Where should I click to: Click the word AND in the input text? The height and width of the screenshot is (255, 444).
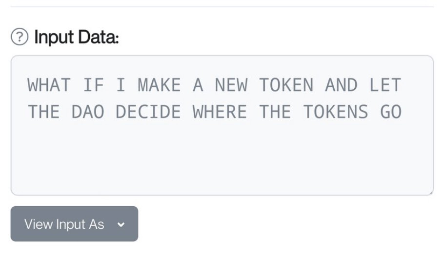pyautogui.click(x=341, y=85)
